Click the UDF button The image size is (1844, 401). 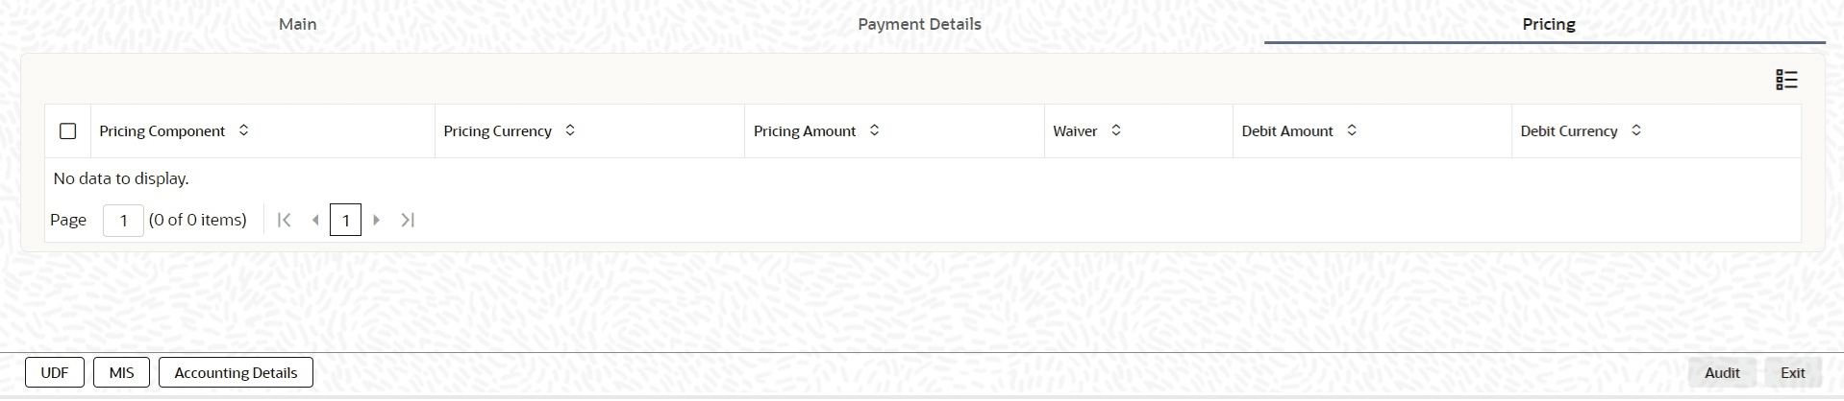click(x=55, y=373)
